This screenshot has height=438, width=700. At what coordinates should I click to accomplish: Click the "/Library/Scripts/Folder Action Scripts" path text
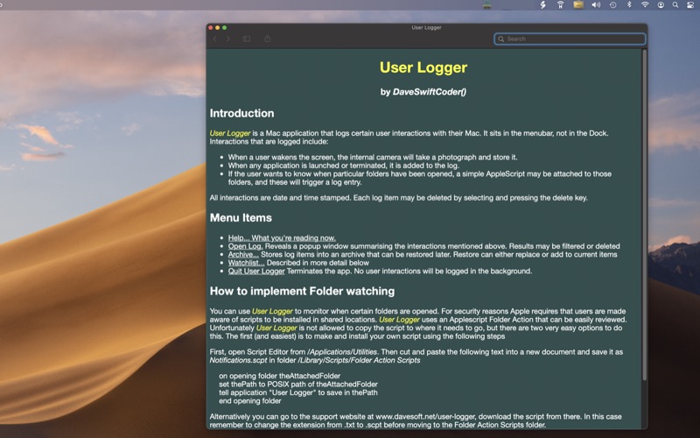coord(359,360)
